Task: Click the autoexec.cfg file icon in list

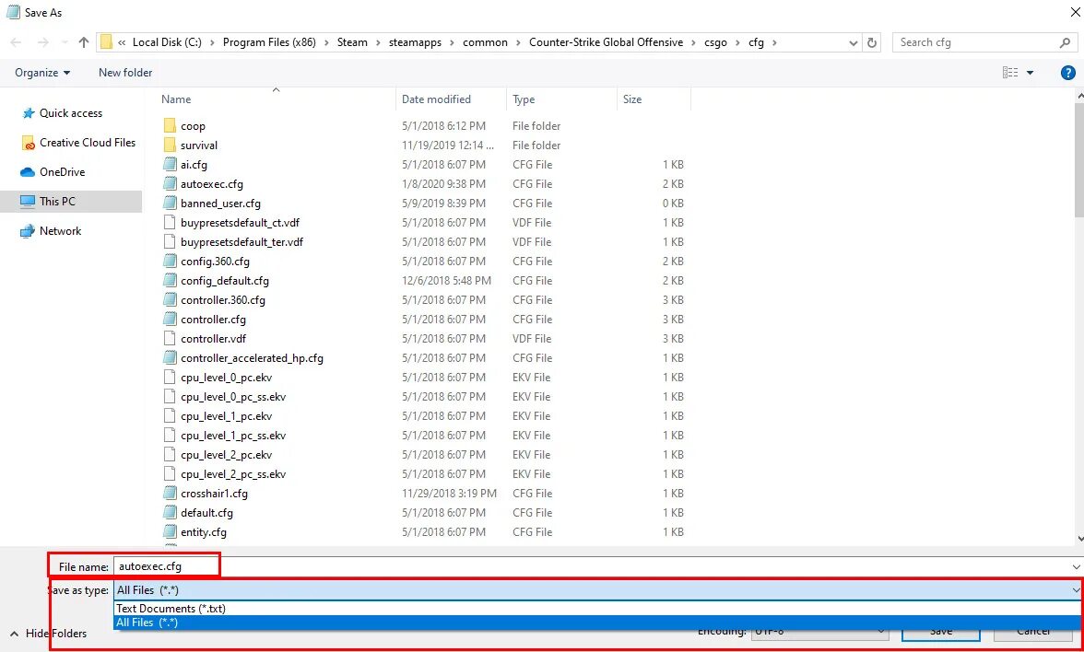Action: click(170, 184)
